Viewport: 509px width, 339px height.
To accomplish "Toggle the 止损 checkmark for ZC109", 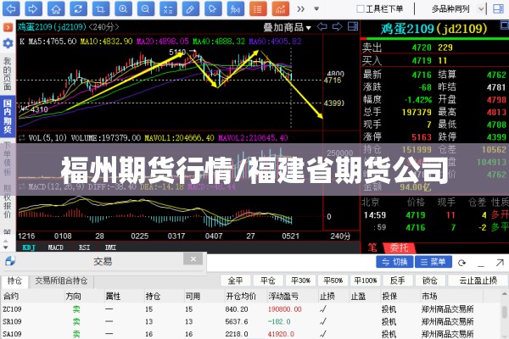I will tap(323, 309).
